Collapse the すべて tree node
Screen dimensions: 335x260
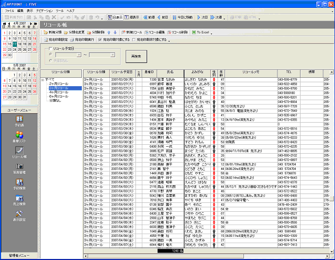(x=43, y=80)
